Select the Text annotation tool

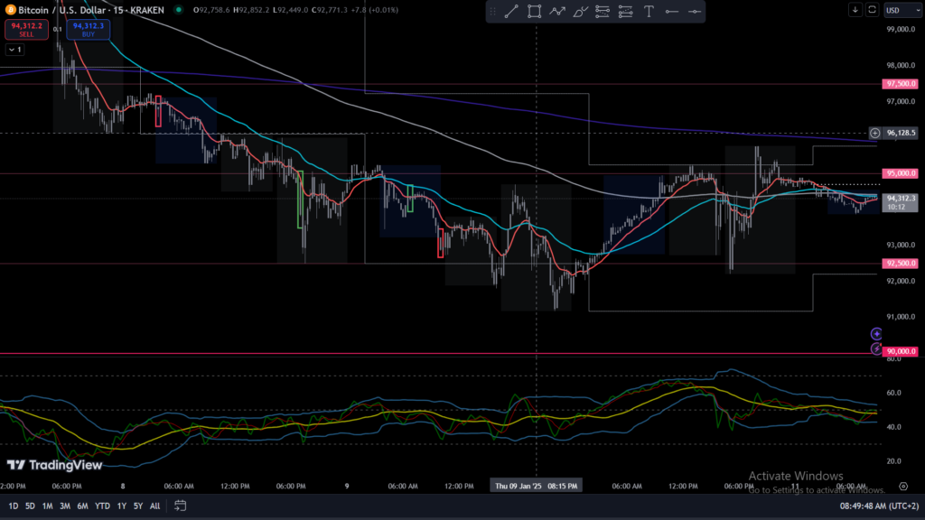click(x=649, y=12)
